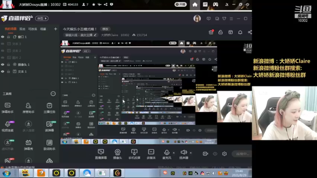Screen dimensions: 317x178
Task: Open the 多人连麦 download tool
Action: click(28, 126)
